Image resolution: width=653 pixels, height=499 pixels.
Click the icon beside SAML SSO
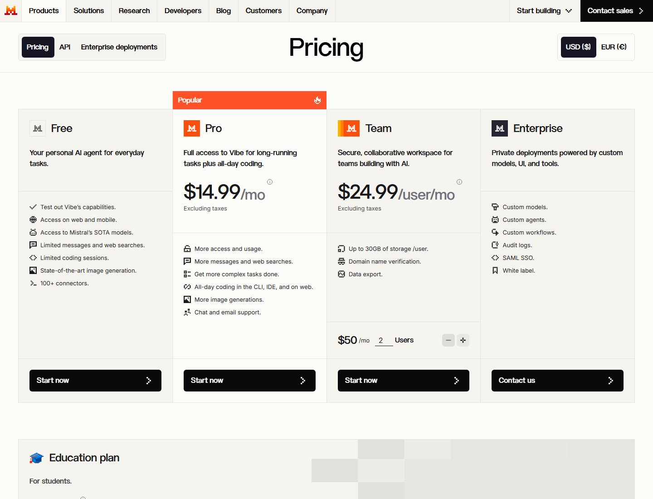pyautogui.click(x=495, y=258)
